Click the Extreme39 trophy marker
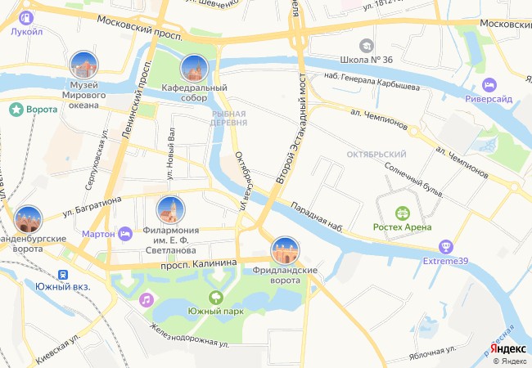 click(446, 247)
